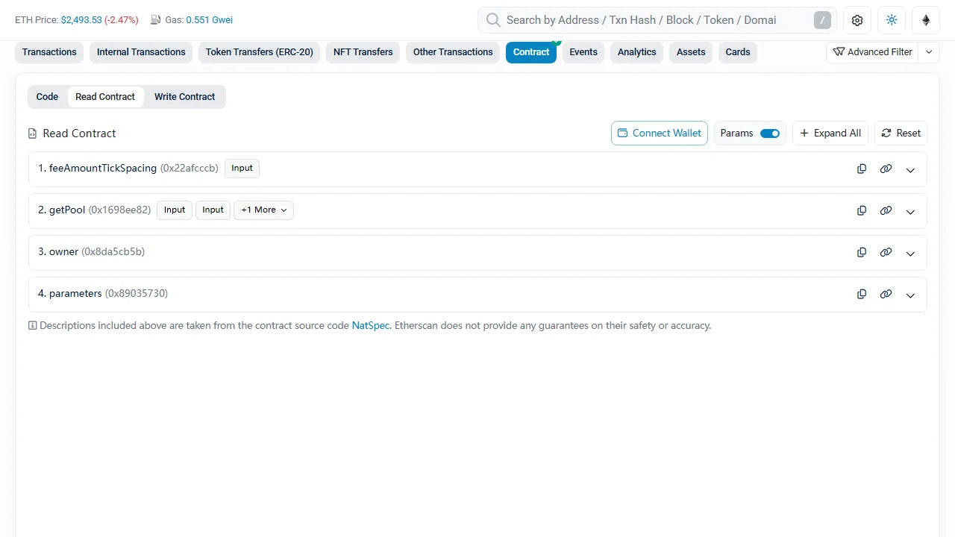Switch to the Code sub-tab
This screenshot has width=955, height=537.
[47, 97]
